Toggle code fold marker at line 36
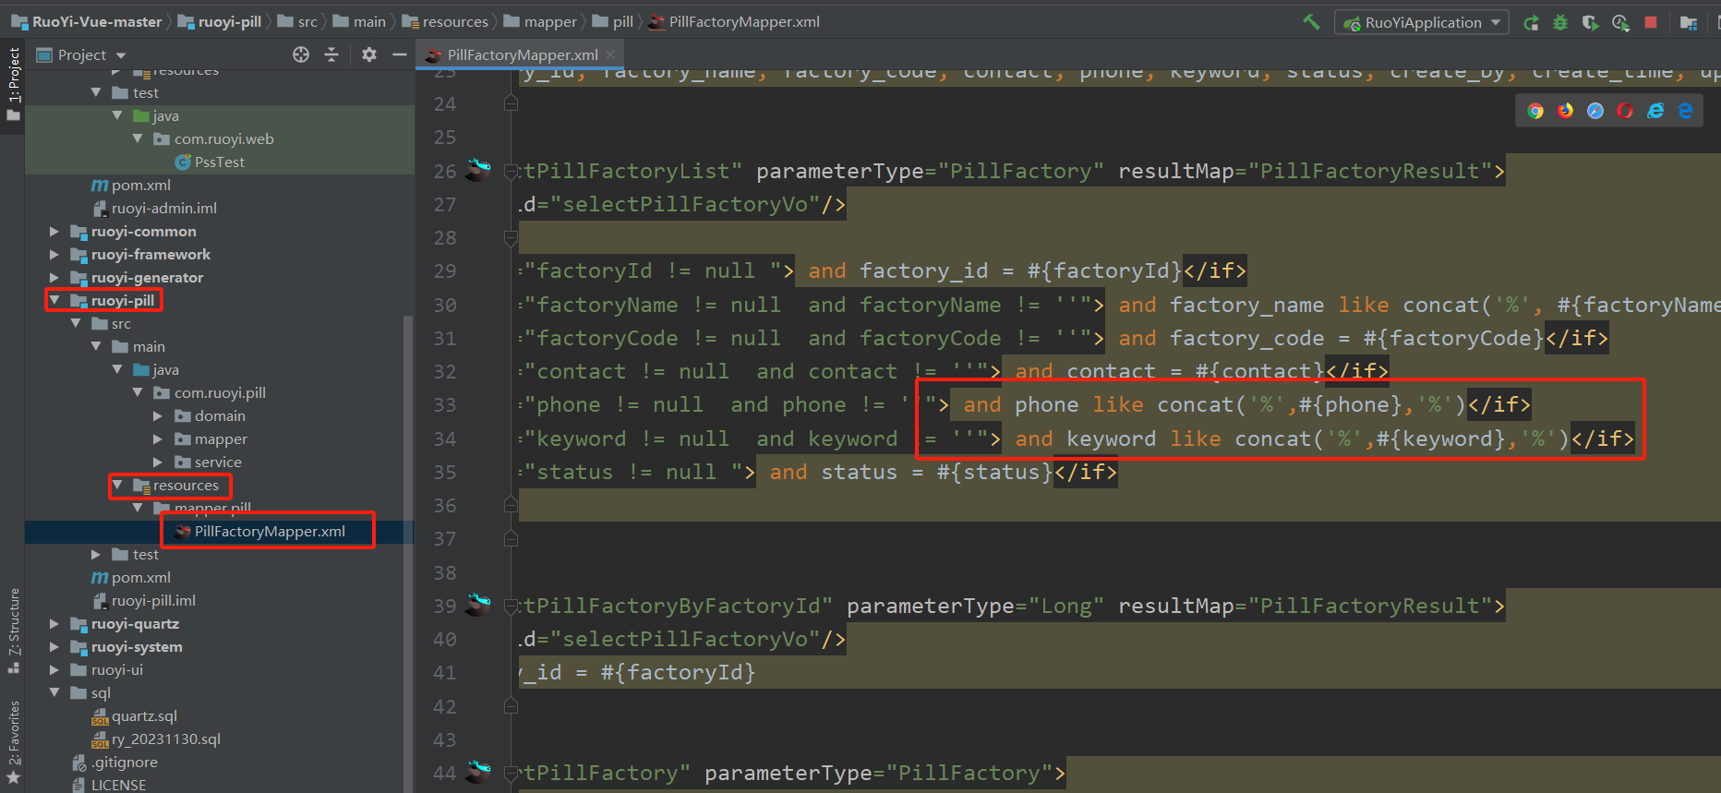Viewport: 1721px width, 793px height. click(511, 505)
